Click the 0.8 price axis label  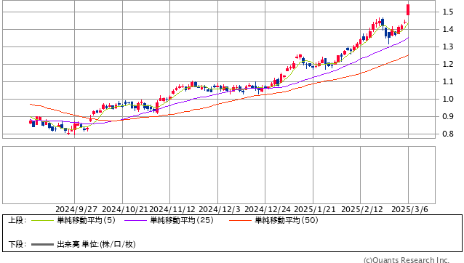(448, 134)
